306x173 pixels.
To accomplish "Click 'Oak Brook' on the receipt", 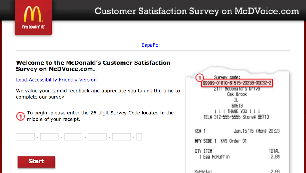I will point(237,94).
